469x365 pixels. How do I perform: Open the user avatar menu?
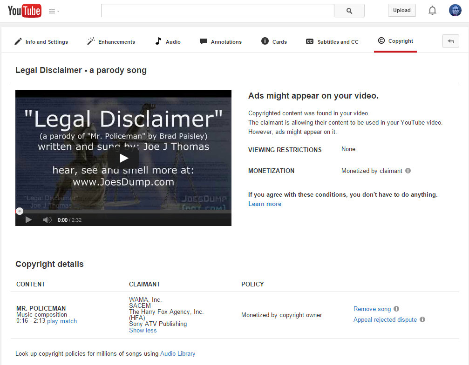(x=455, y=10)
